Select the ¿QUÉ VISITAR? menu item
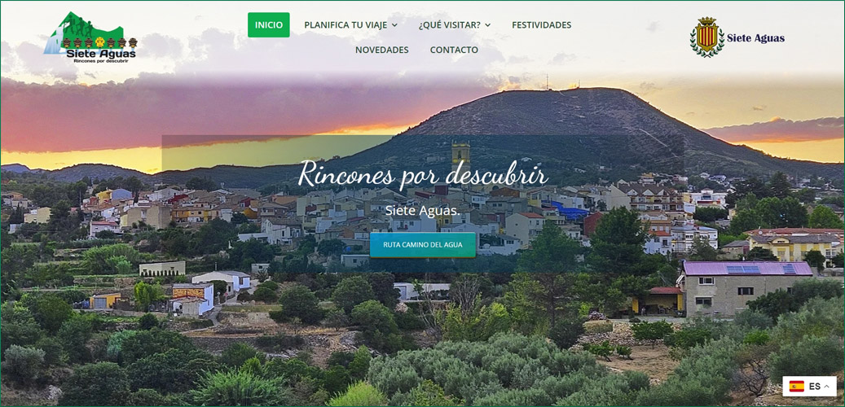Viewport: 845px width, 407px height. 450,24
